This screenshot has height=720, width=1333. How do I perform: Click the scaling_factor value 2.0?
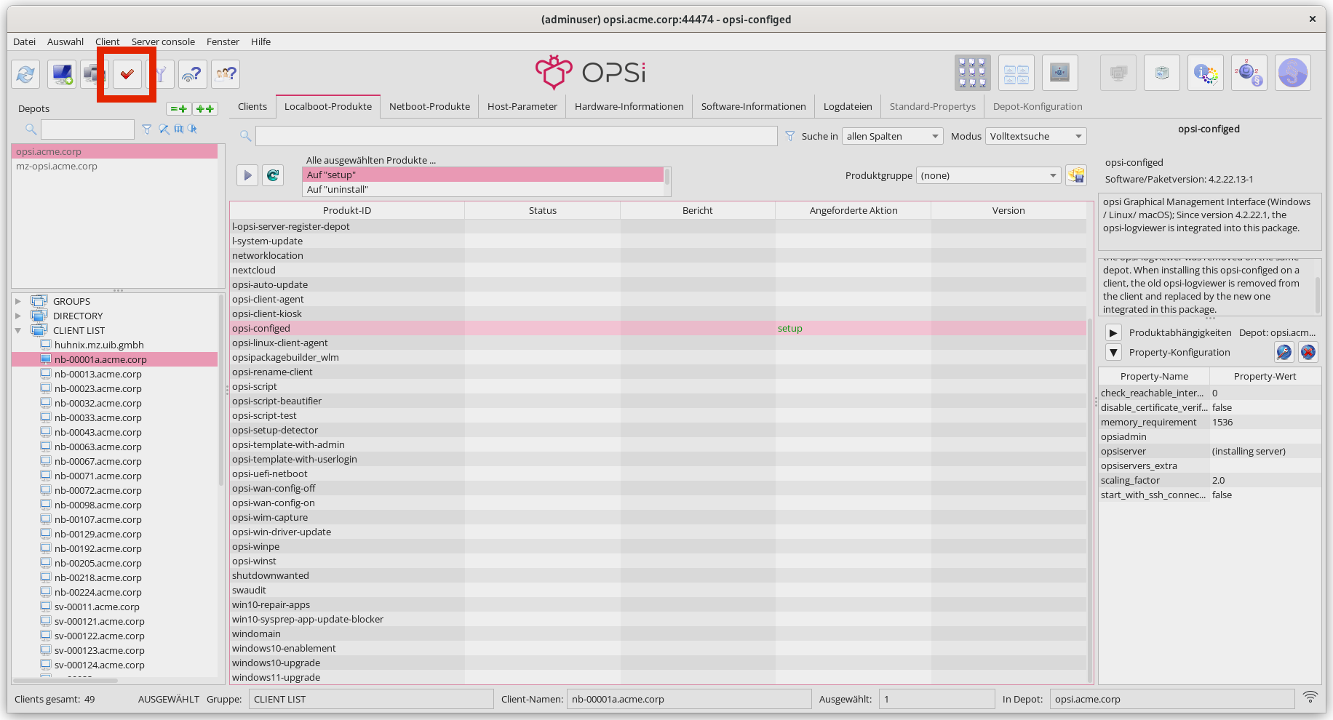tap(1265, 480)
